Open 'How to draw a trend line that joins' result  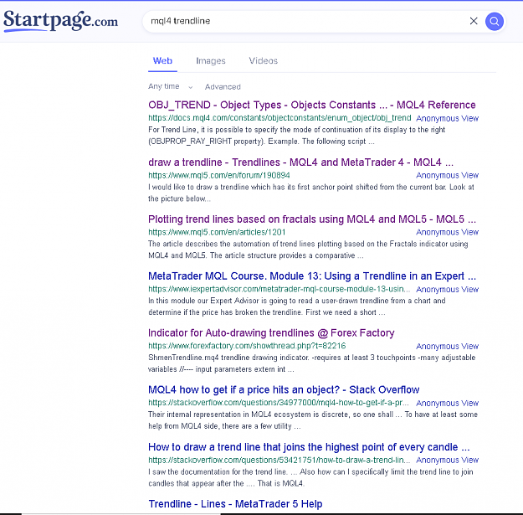[309, 447]
